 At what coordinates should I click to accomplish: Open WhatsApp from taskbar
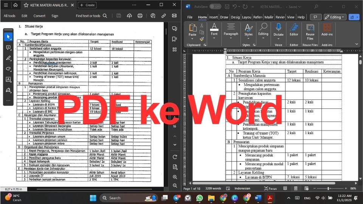(199, 198)
